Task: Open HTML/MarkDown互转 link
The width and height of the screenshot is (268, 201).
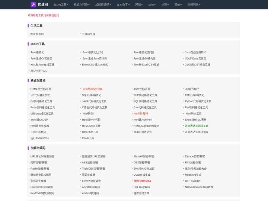Action: pos(146,126)
